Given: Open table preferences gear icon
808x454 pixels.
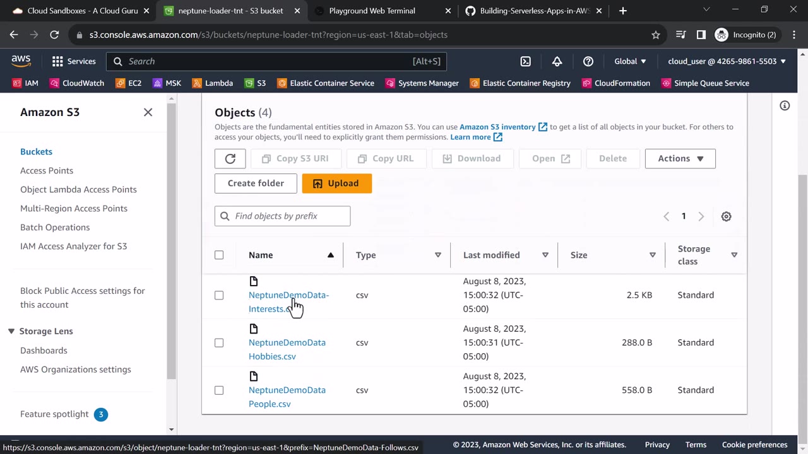Looking at the screenshot, I should point(726,216).
